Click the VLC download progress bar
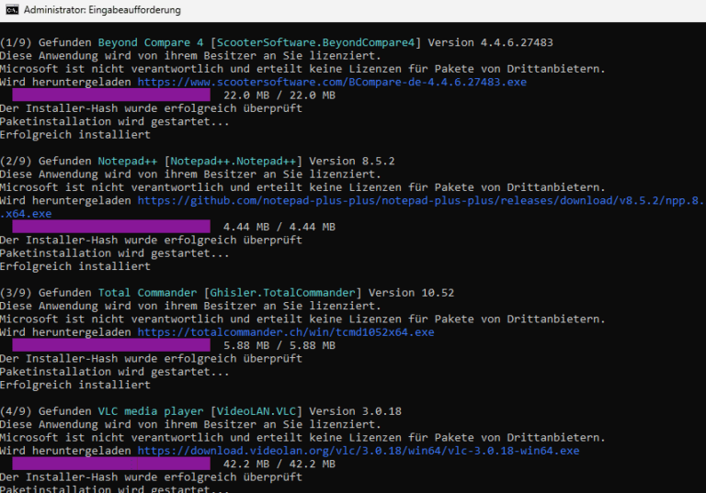 tap(111, 464)
